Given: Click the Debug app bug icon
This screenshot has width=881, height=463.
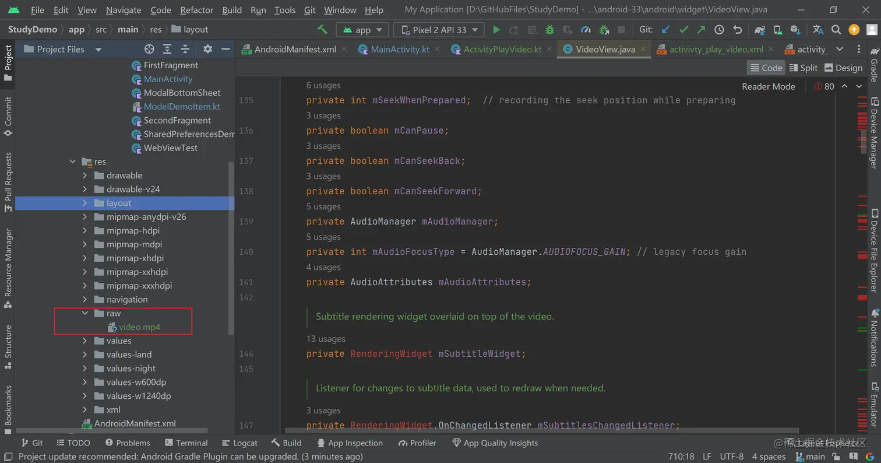Looking at the screenshot, I should click(x=549, y=30).
